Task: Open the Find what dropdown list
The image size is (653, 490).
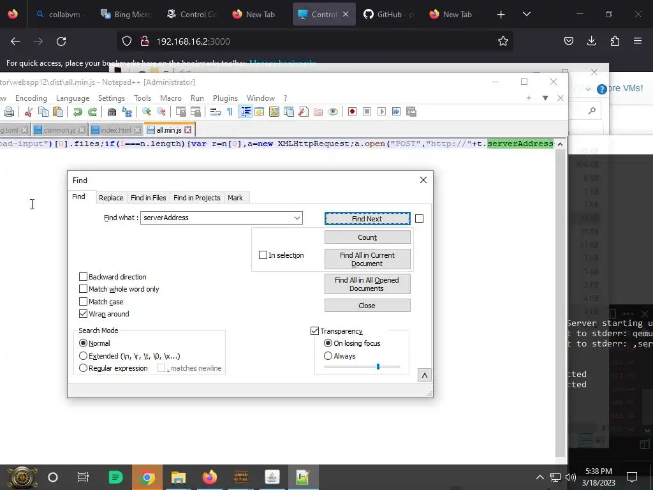Action: 297,218
